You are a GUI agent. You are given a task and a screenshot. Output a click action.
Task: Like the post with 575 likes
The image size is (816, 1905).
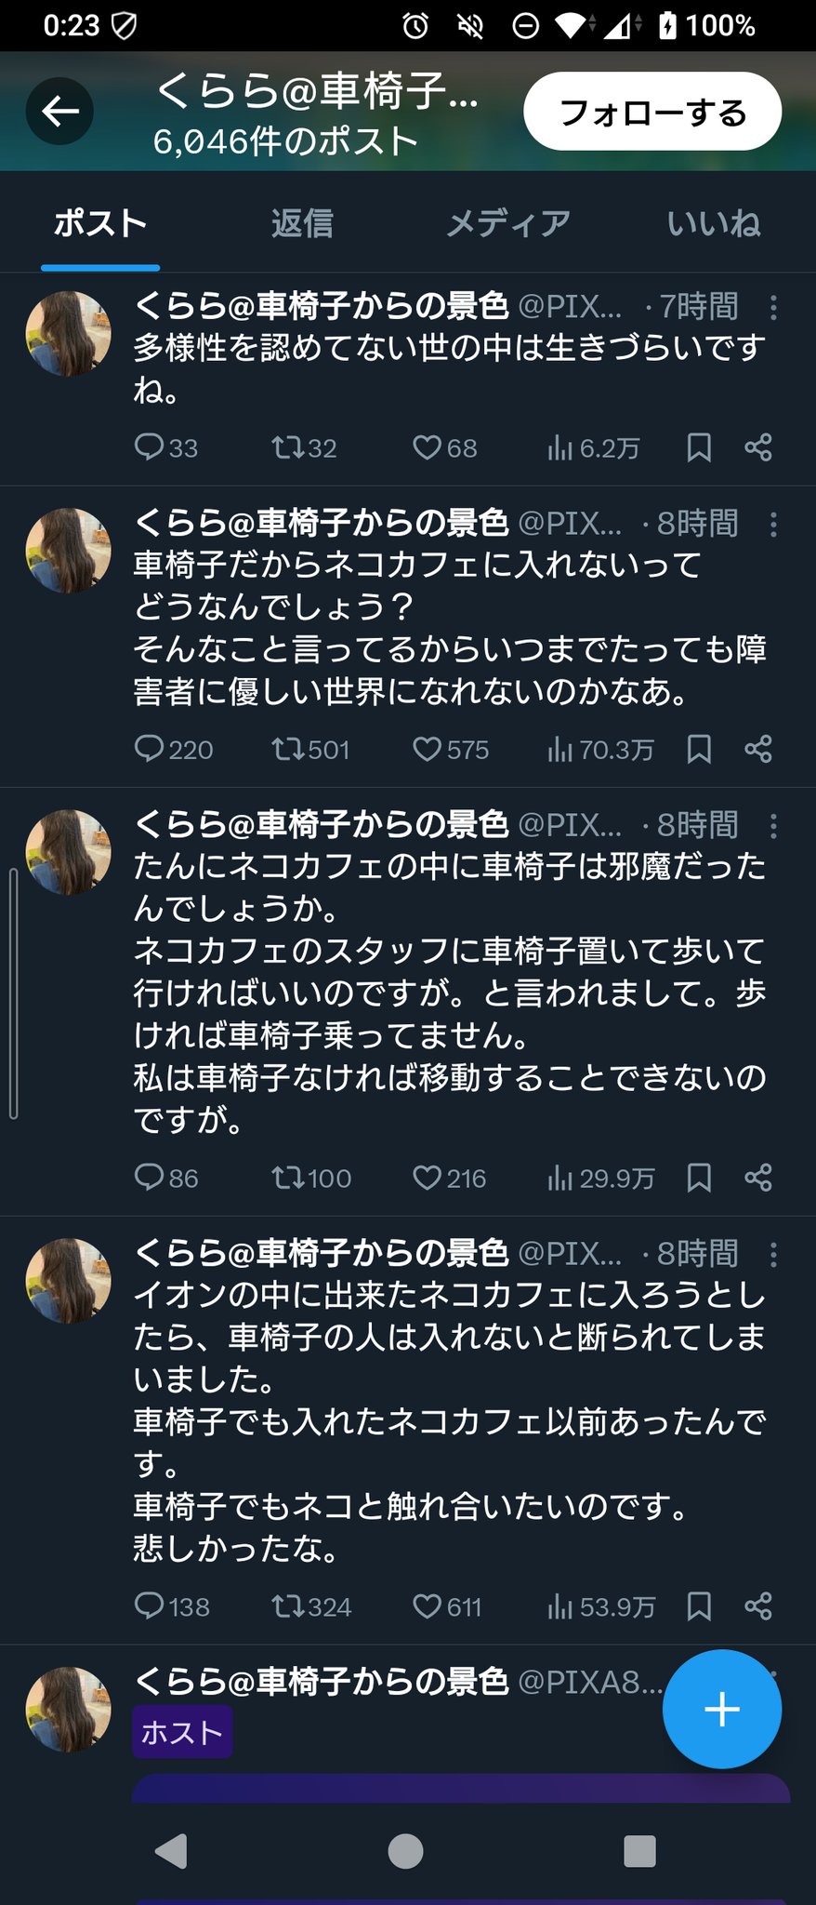(427, 749)
